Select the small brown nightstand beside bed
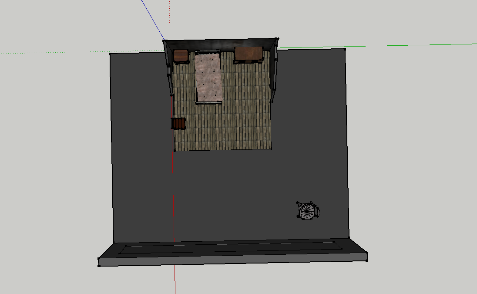Viewport: 477px width, 294px height. [x=181, y=57]
